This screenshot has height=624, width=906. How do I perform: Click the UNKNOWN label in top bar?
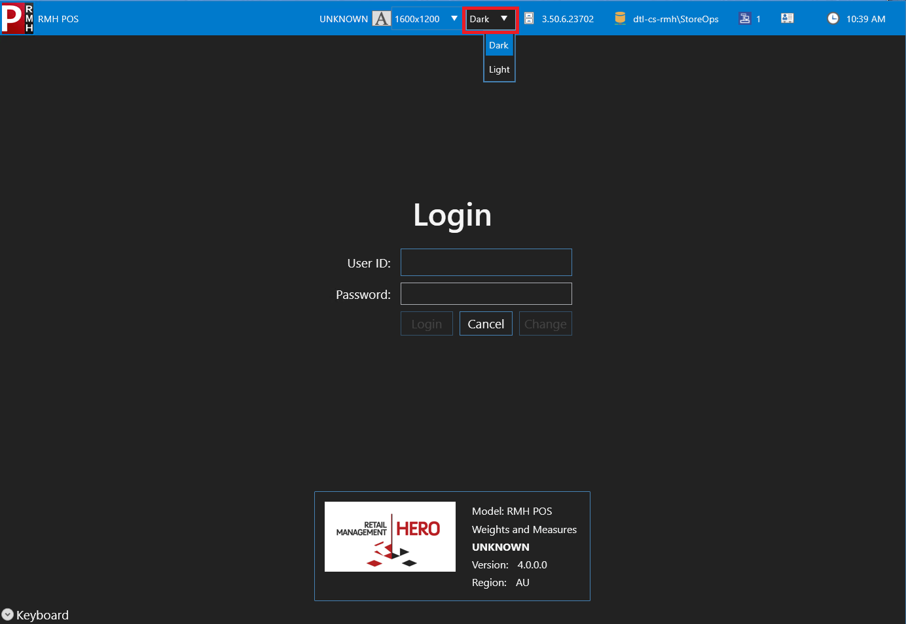click(x=344, y=19)
